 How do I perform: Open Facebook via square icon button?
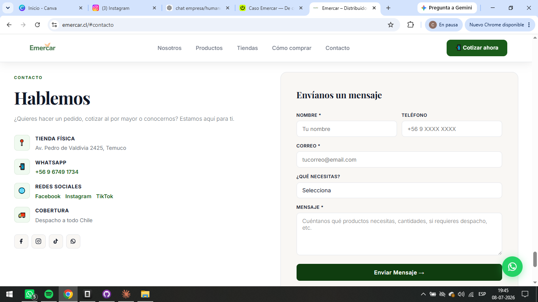[x=21, y=241]
